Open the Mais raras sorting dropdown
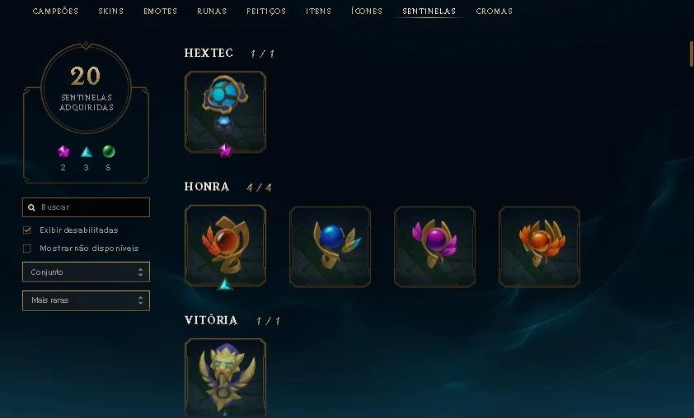The image size is (694, 418). coord(86,300)
